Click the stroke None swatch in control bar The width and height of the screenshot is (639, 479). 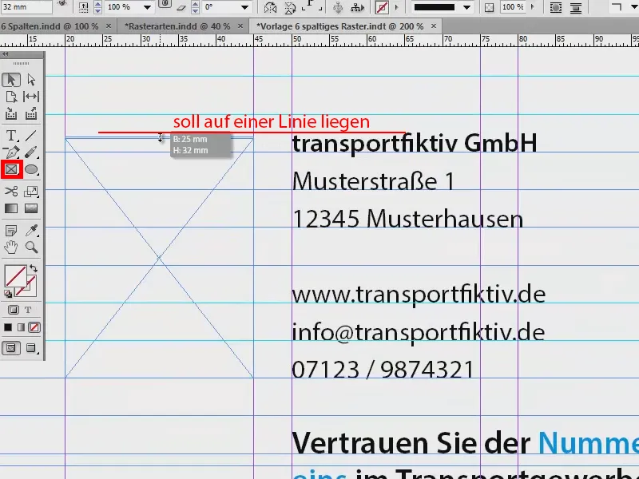(x=382, y=7)
